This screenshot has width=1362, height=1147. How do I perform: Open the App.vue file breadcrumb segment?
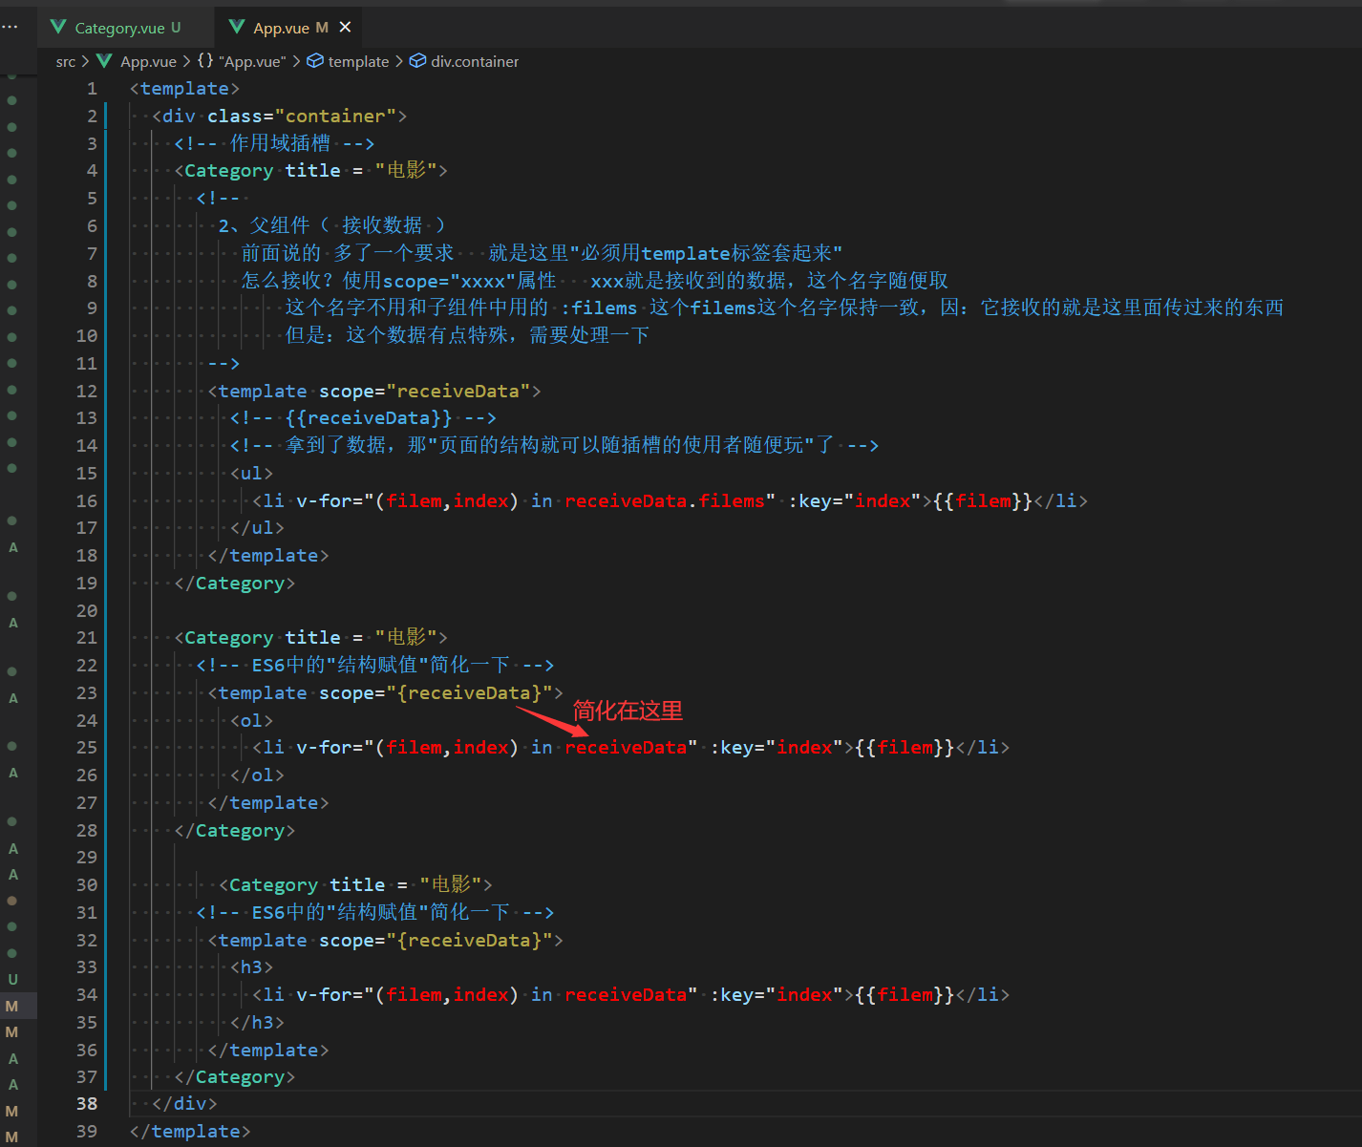coord(148,61)
